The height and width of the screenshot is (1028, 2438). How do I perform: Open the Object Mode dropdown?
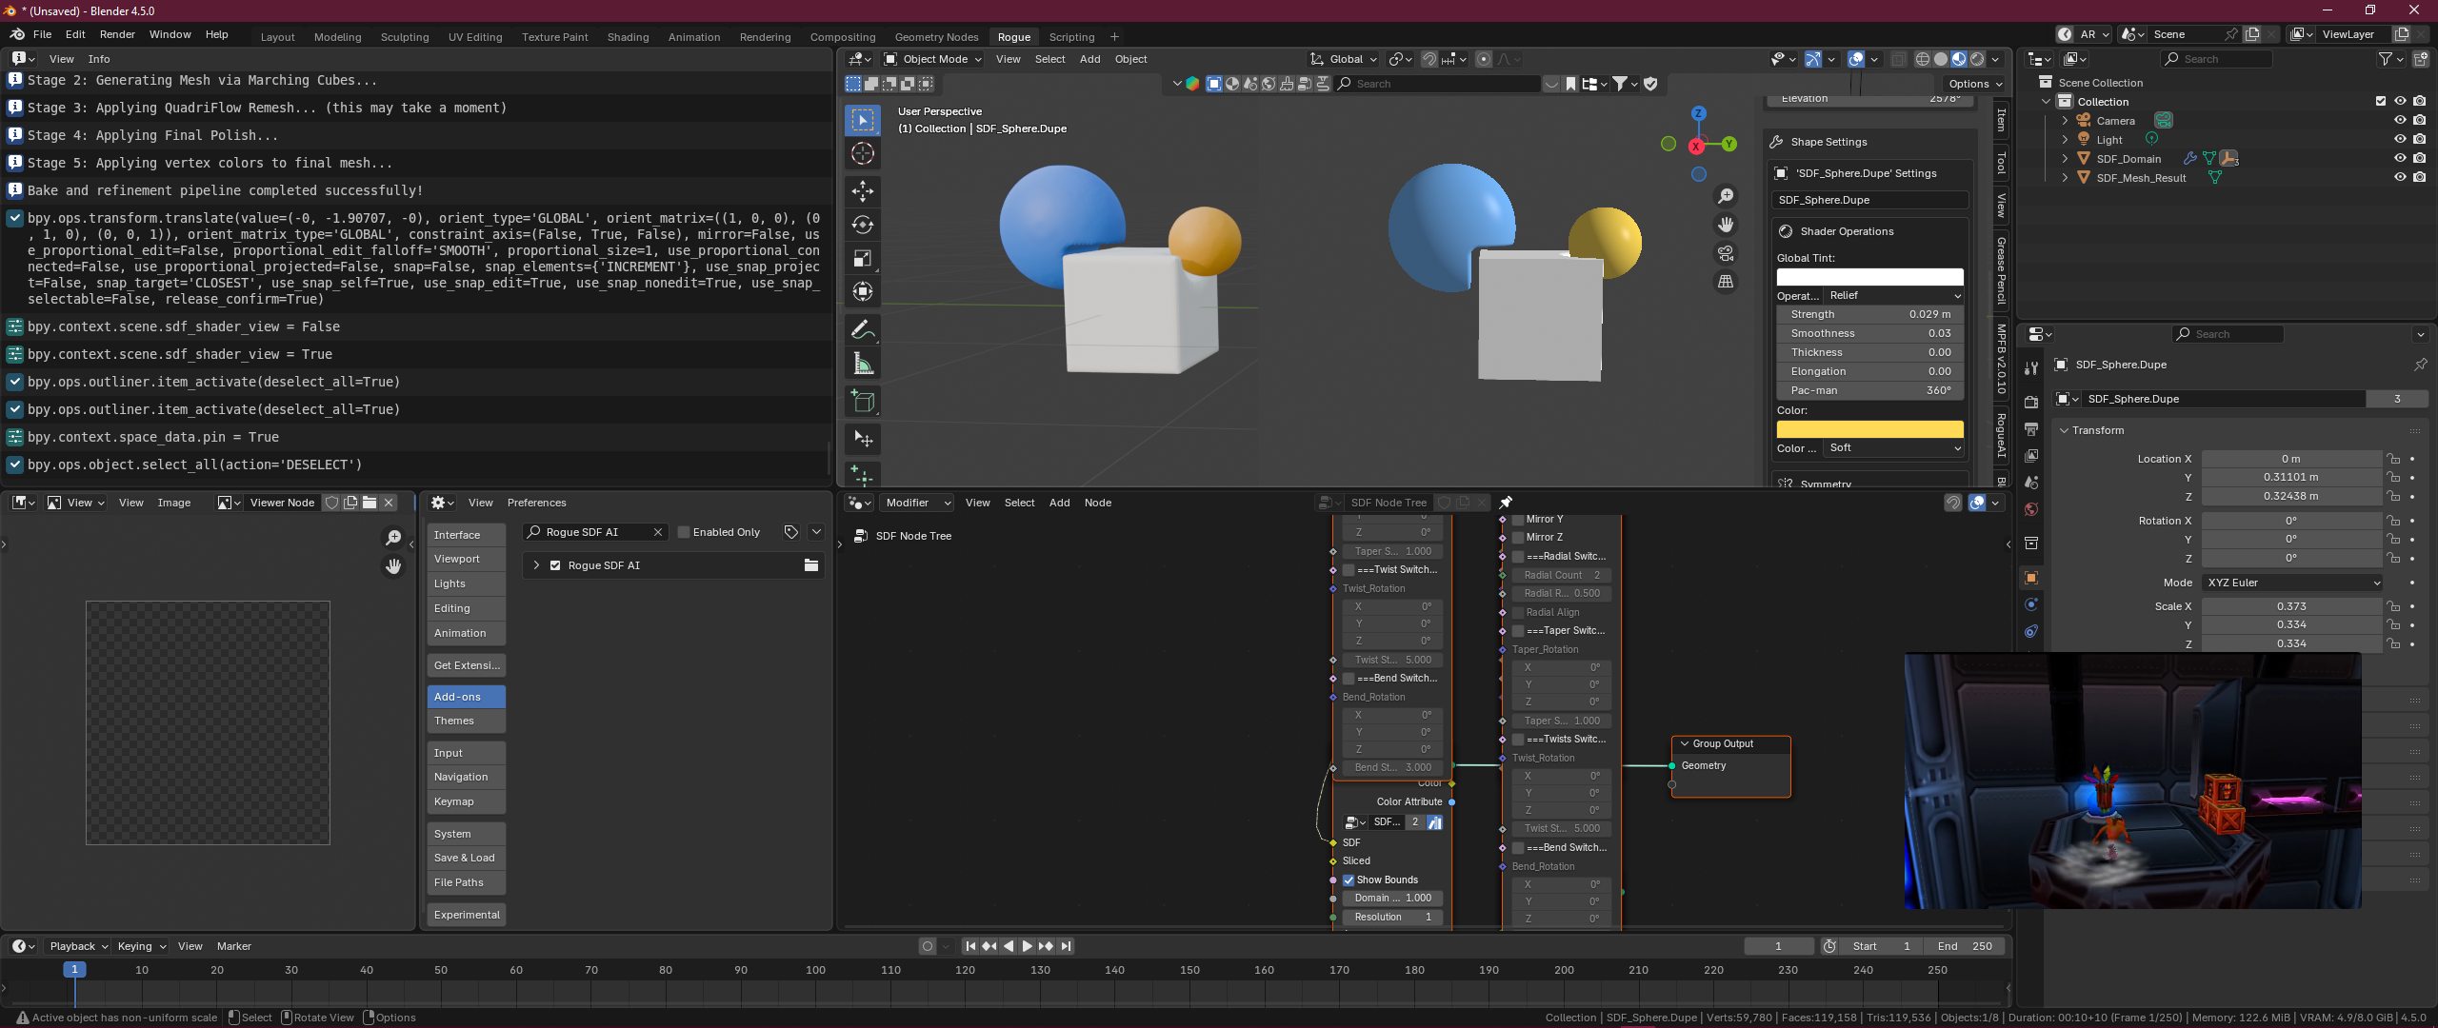933,59
